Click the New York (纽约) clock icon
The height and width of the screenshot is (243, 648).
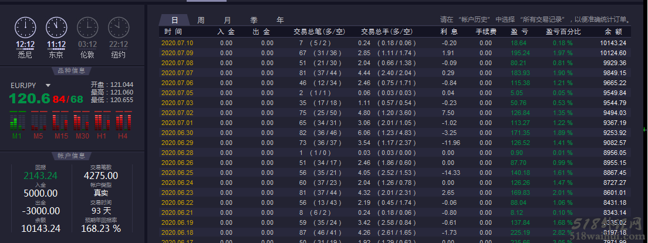[x=119, y=27]
